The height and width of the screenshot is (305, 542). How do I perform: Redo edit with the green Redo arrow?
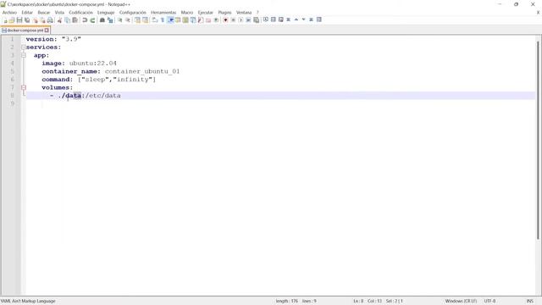pos(92,20)
